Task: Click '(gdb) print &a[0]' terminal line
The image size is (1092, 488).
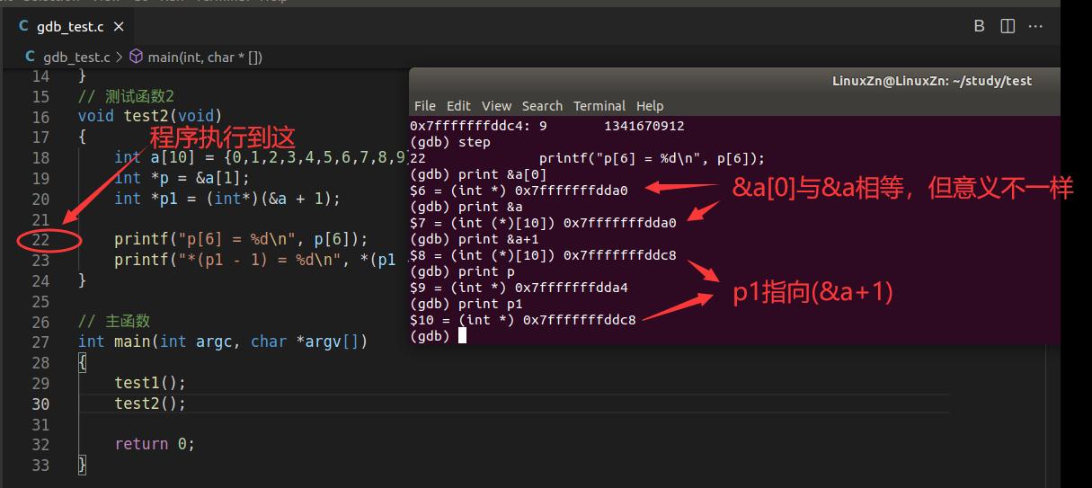Action: click(478, 174)
